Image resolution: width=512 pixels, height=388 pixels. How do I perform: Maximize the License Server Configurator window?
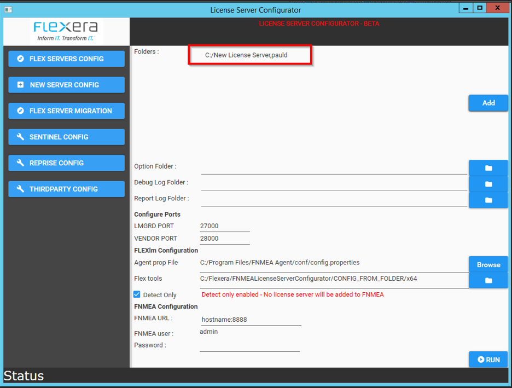point(480,8)
